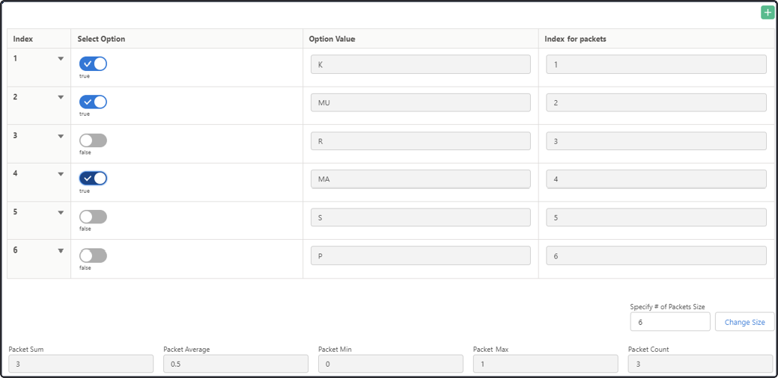Open the row 6 dropdown arrow
Screen dimensions: 778x378
pos(61,250)
